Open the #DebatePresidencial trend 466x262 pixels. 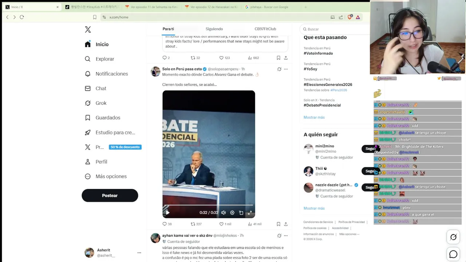coord(322,106)
